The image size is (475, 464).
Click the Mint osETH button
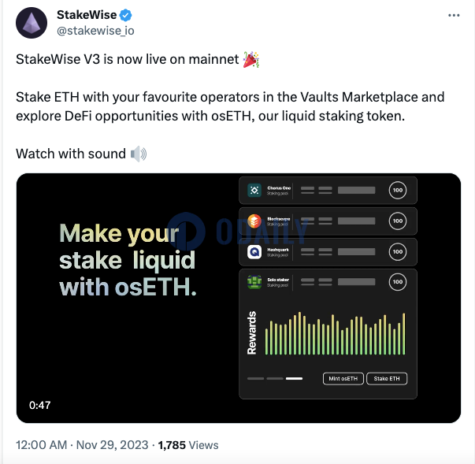(343, 379)
